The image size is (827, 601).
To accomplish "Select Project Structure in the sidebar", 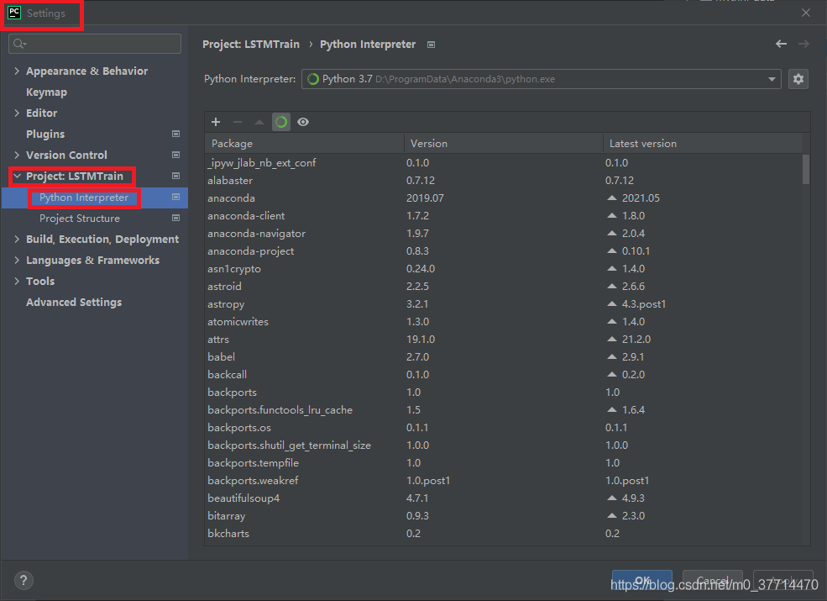I will (x=80, y=219).
